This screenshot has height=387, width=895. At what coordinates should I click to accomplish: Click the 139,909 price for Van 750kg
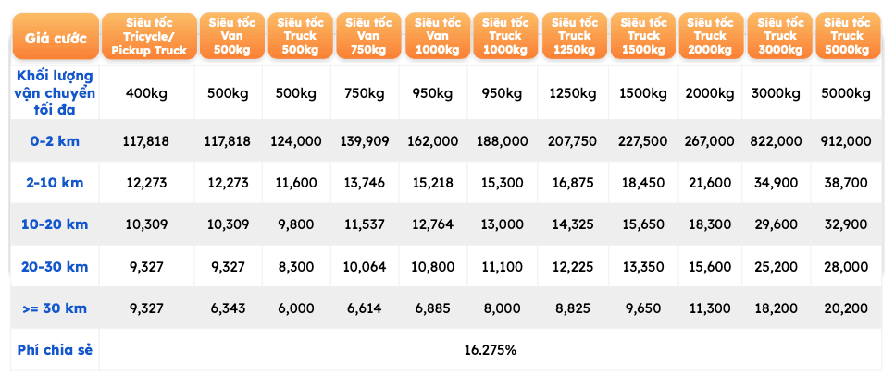363,141
